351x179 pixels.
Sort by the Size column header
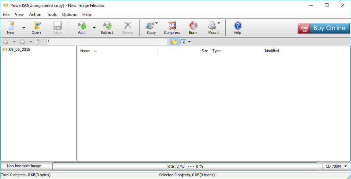click(184, 51)
